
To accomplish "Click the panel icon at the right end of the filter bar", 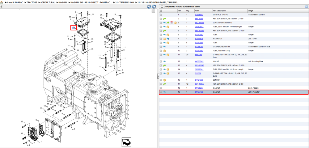I will tap(307, 6).
